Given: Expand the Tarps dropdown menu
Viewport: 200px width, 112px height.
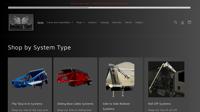Looking at the screenshot, I should 80,22.
